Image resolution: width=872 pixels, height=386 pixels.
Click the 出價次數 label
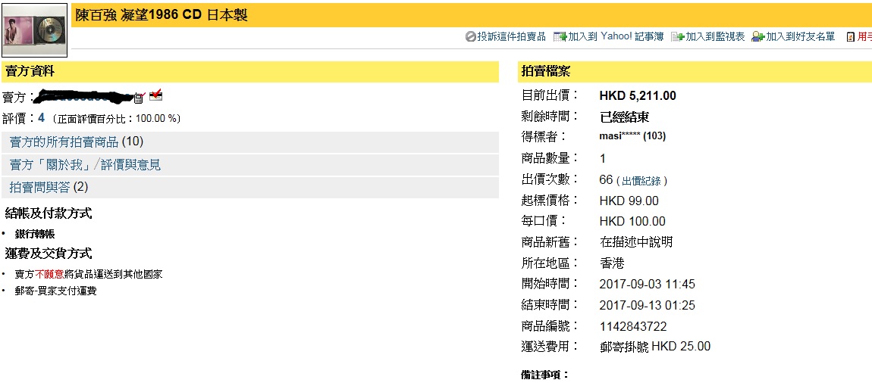[550, 179]
